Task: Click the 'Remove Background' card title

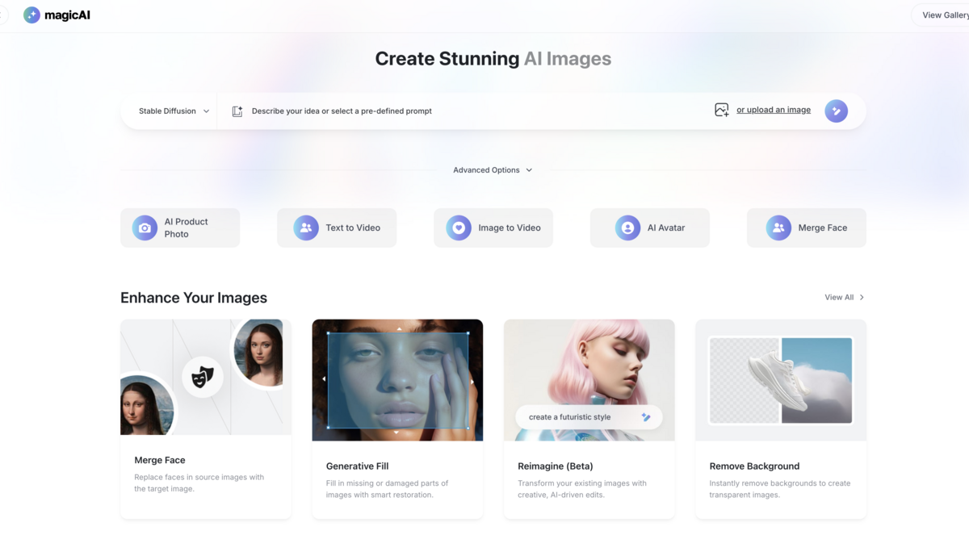Action: click(754, 466)
